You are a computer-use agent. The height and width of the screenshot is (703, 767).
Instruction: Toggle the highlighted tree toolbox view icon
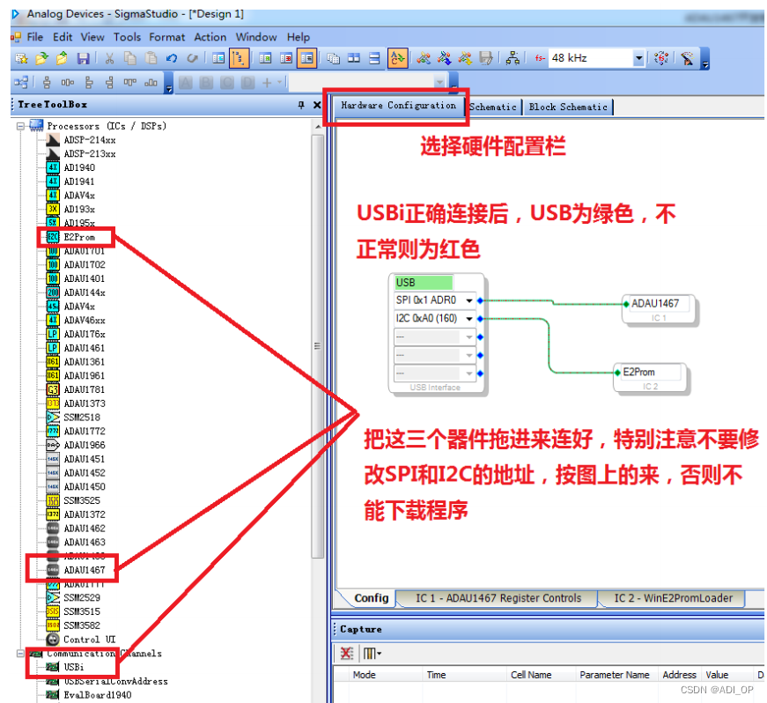tap(240, 59)
